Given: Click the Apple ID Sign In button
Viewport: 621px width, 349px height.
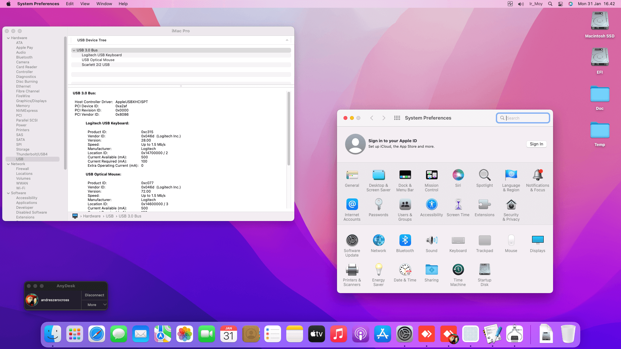Looking at the screenshot, I should pos(536,144).
